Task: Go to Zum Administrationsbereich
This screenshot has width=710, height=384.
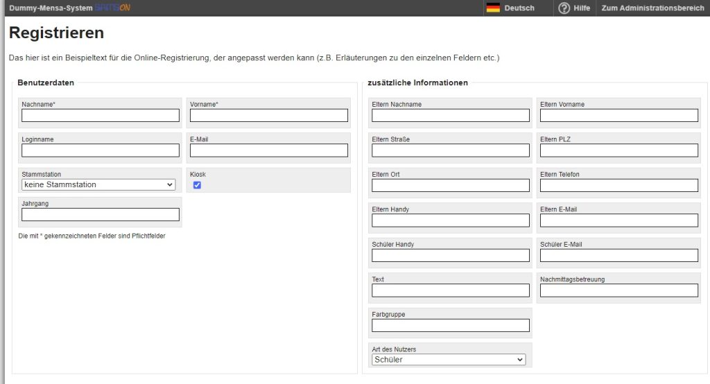Action: [652, 8]
